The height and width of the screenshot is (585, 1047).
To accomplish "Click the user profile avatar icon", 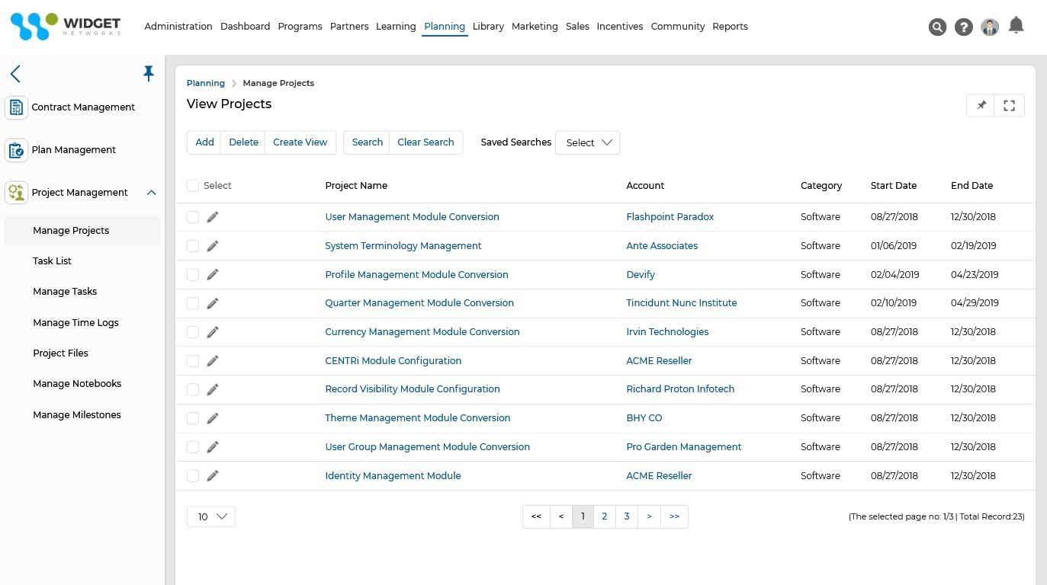I will 989,27.
